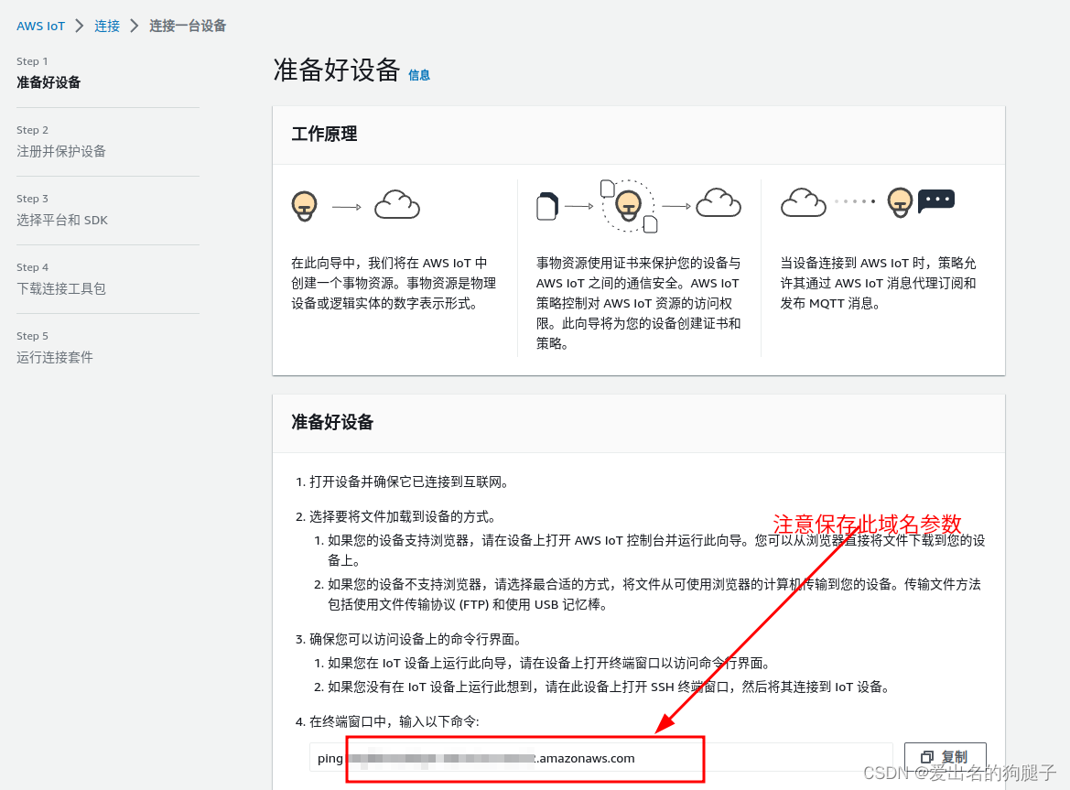Click the chat bubble message icon

click(x=936, y=200)
